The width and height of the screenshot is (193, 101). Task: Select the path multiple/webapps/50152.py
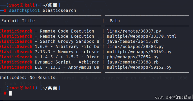point(139,67)
